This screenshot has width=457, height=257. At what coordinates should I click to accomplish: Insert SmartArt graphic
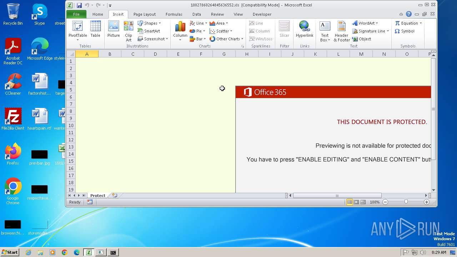tap(149, 31)
